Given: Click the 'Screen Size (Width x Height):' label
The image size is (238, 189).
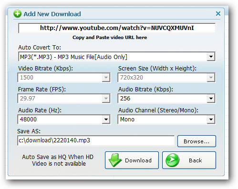Looking at the screenshot, I should pyautogui.click(x=157, y=69).
